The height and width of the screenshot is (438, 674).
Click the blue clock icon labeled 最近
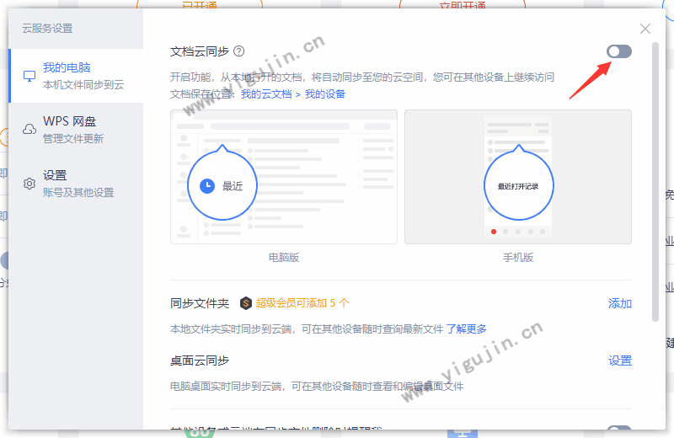[x=208, y=186]
